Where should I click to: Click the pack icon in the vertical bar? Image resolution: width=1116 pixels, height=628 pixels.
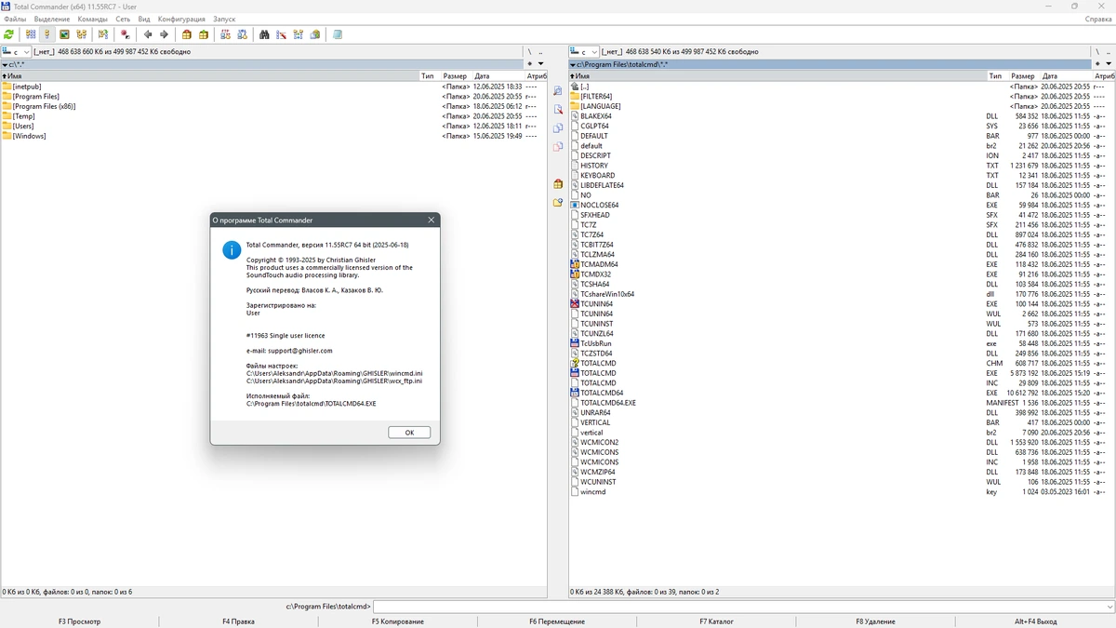pos(558,183)
